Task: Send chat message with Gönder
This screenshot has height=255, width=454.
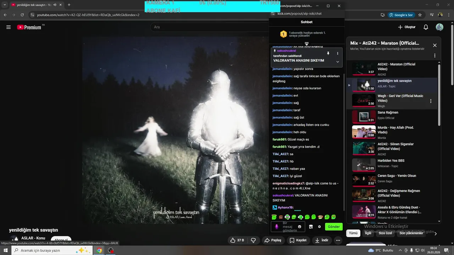Action: click(334, 227)
